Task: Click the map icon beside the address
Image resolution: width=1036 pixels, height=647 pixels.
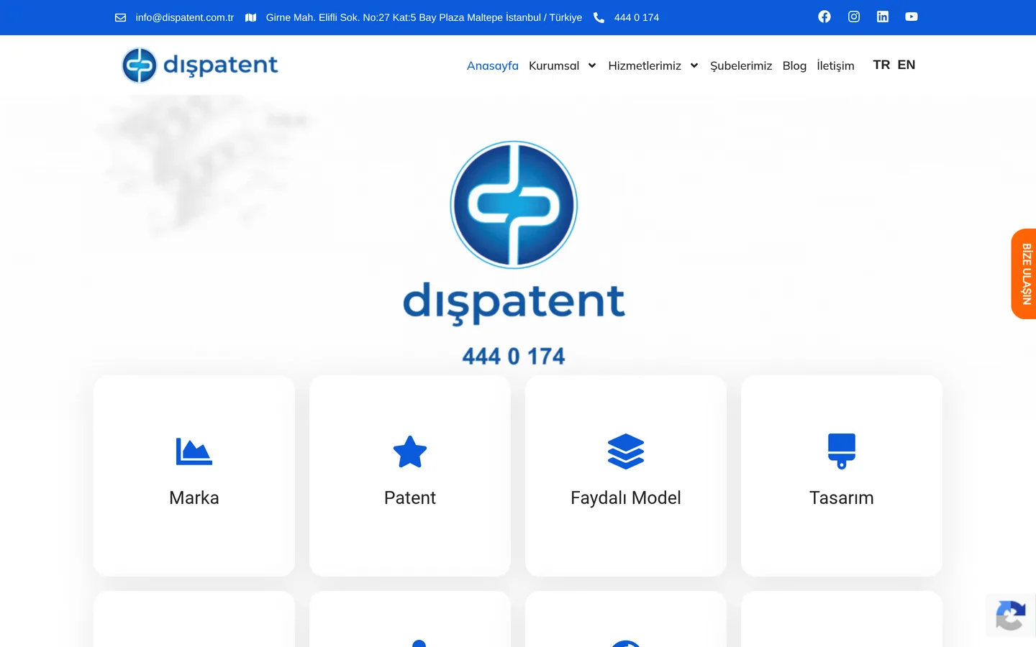Action: tap(251, 17)
